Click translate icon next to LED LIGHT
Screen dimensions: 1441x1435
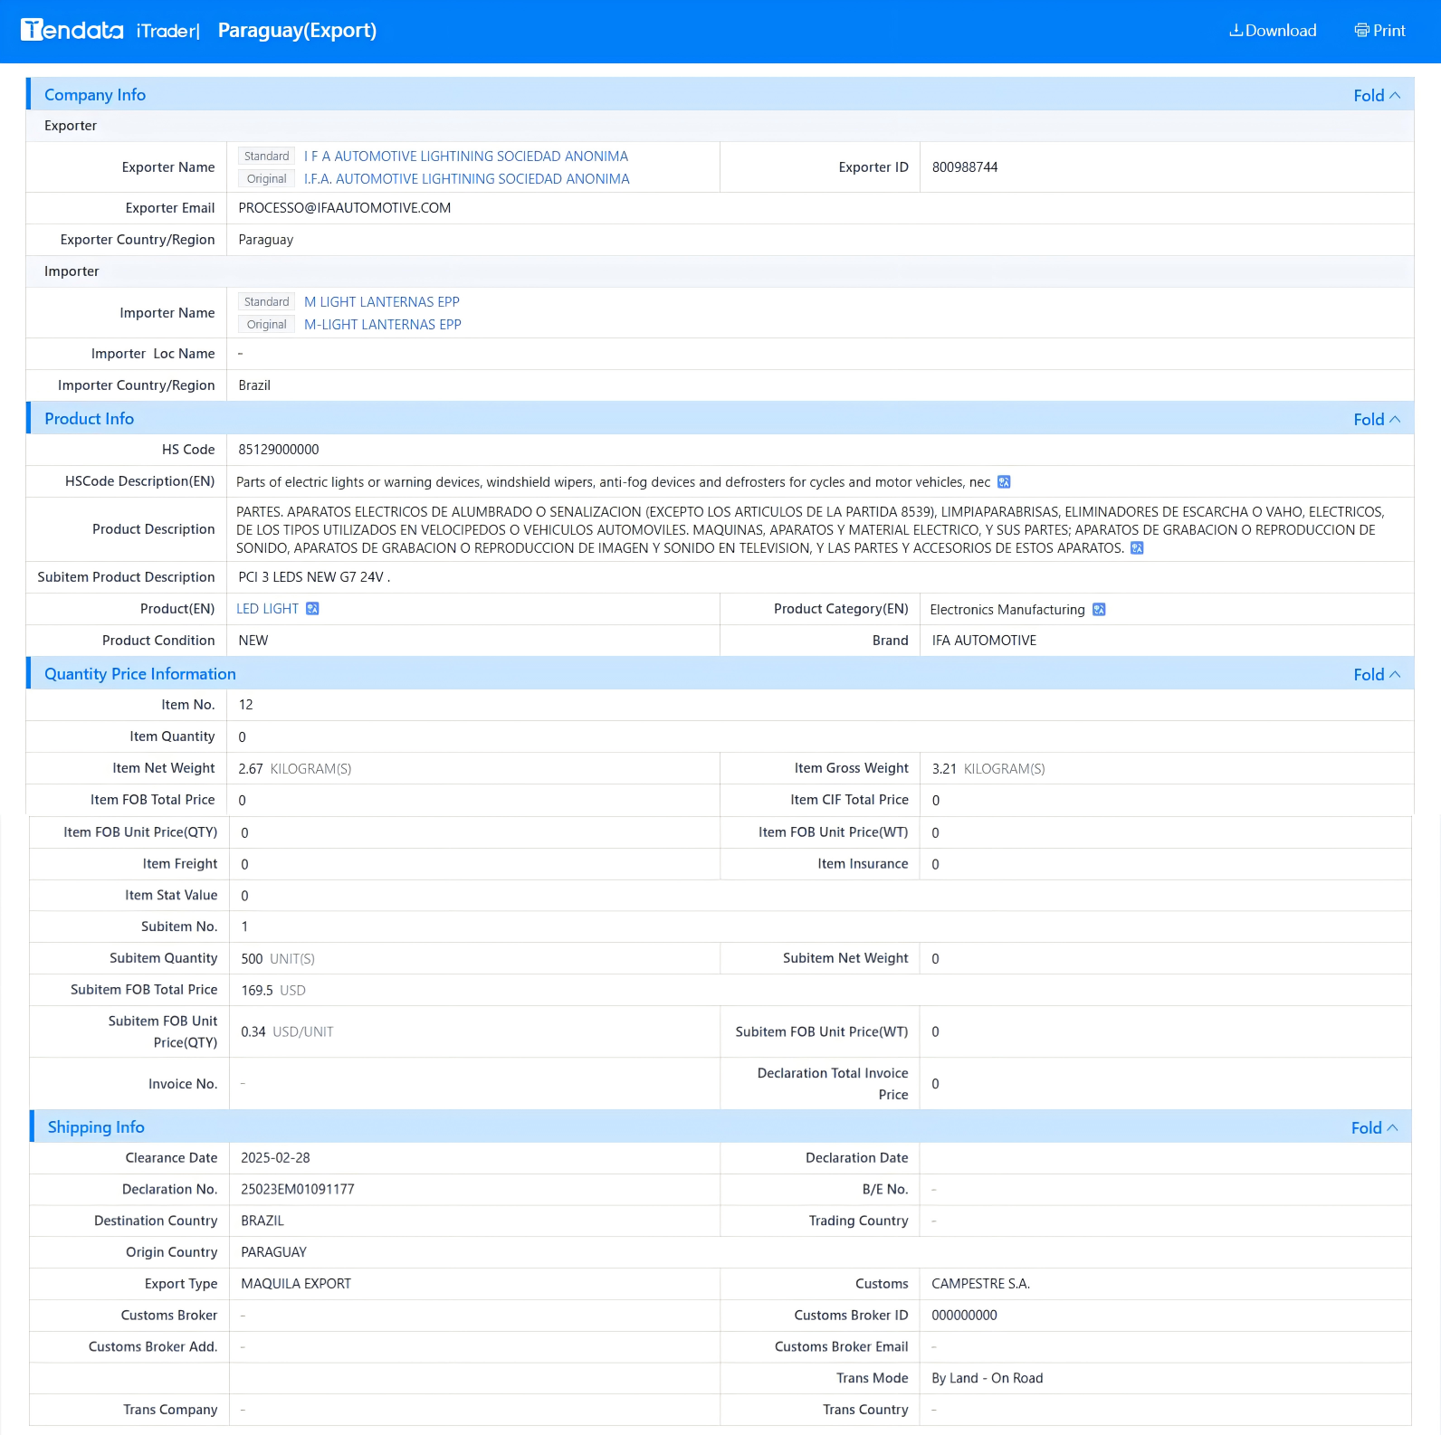(x=312, y=609)
